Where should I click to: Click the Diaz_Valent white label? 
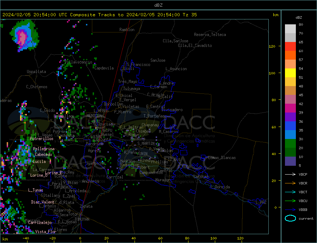click(x=43, y=202)
